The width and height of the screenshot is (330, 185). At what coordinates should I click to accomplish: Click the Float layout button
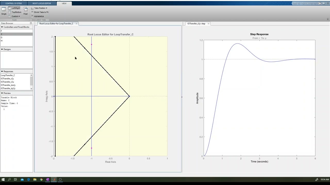tap(26, 11)
